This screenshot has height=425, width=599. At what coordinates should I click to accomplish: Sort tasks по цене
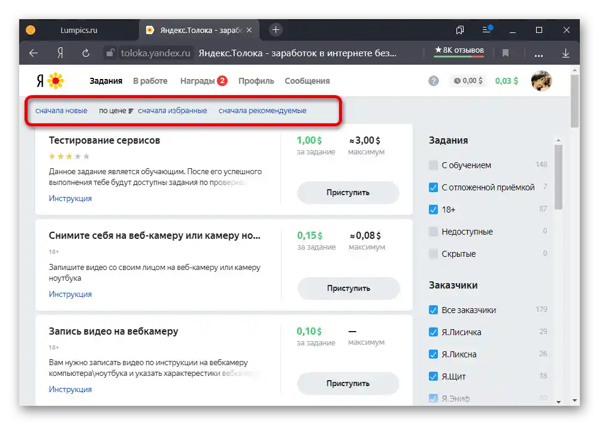(113, 111)
